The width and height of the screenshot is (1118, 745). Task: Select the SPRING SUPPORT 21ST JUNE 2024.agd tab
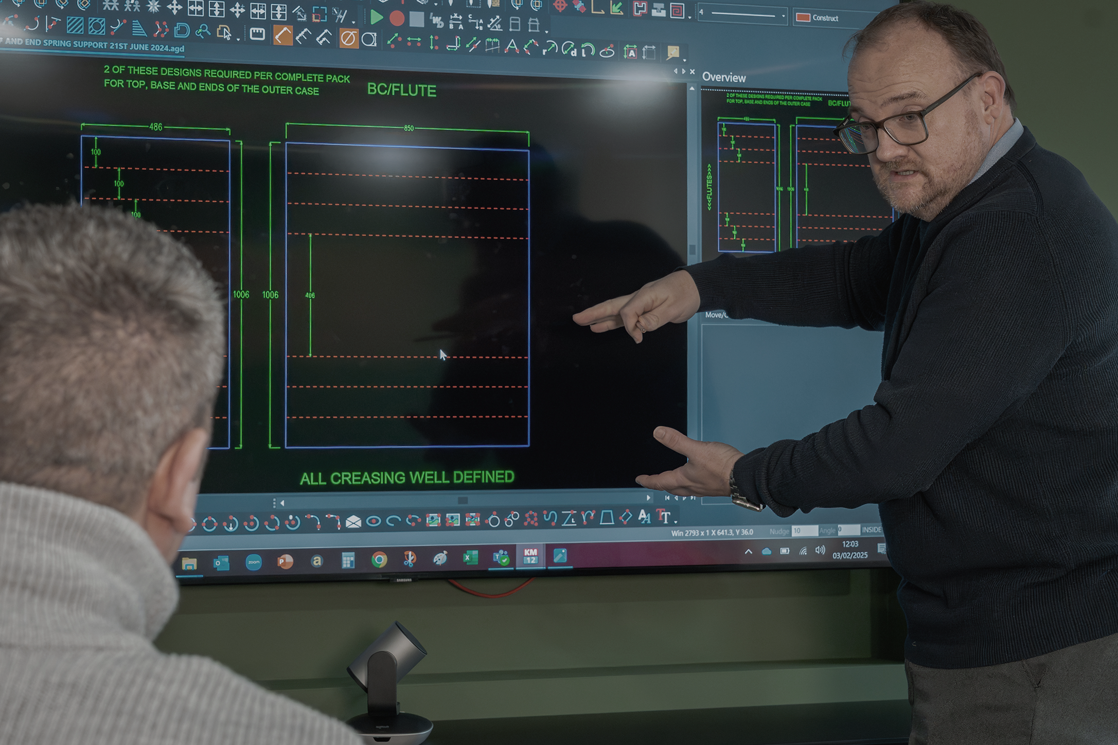[92, 45]
